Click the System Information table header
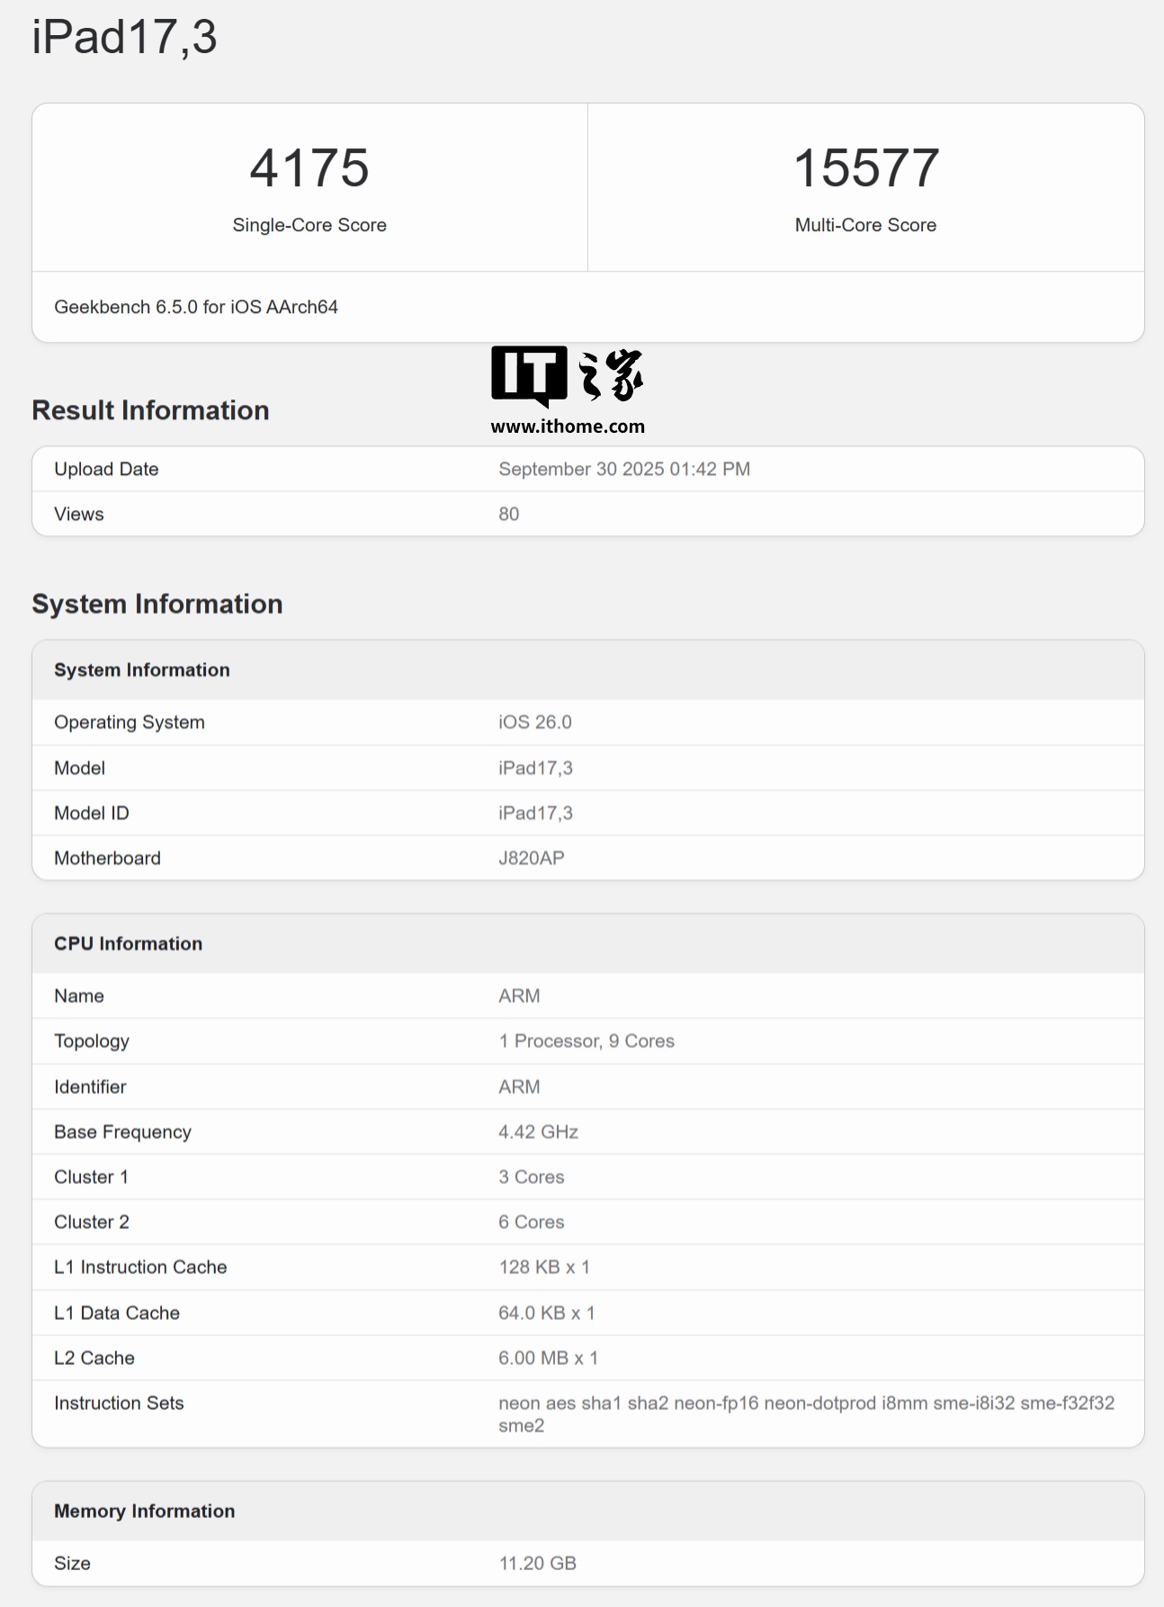Screen dimensions: 1164x1607 [x=142, y=669]
